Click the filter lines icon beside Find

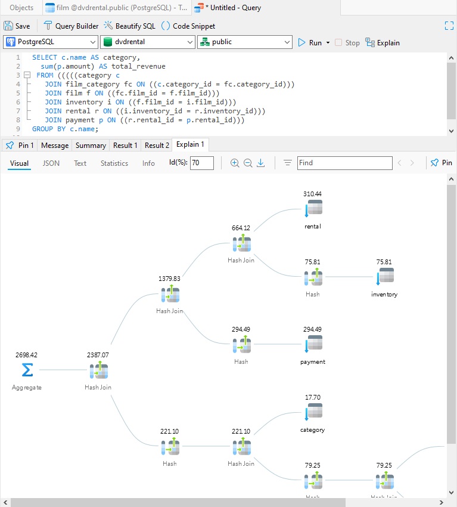coord(287,163)
